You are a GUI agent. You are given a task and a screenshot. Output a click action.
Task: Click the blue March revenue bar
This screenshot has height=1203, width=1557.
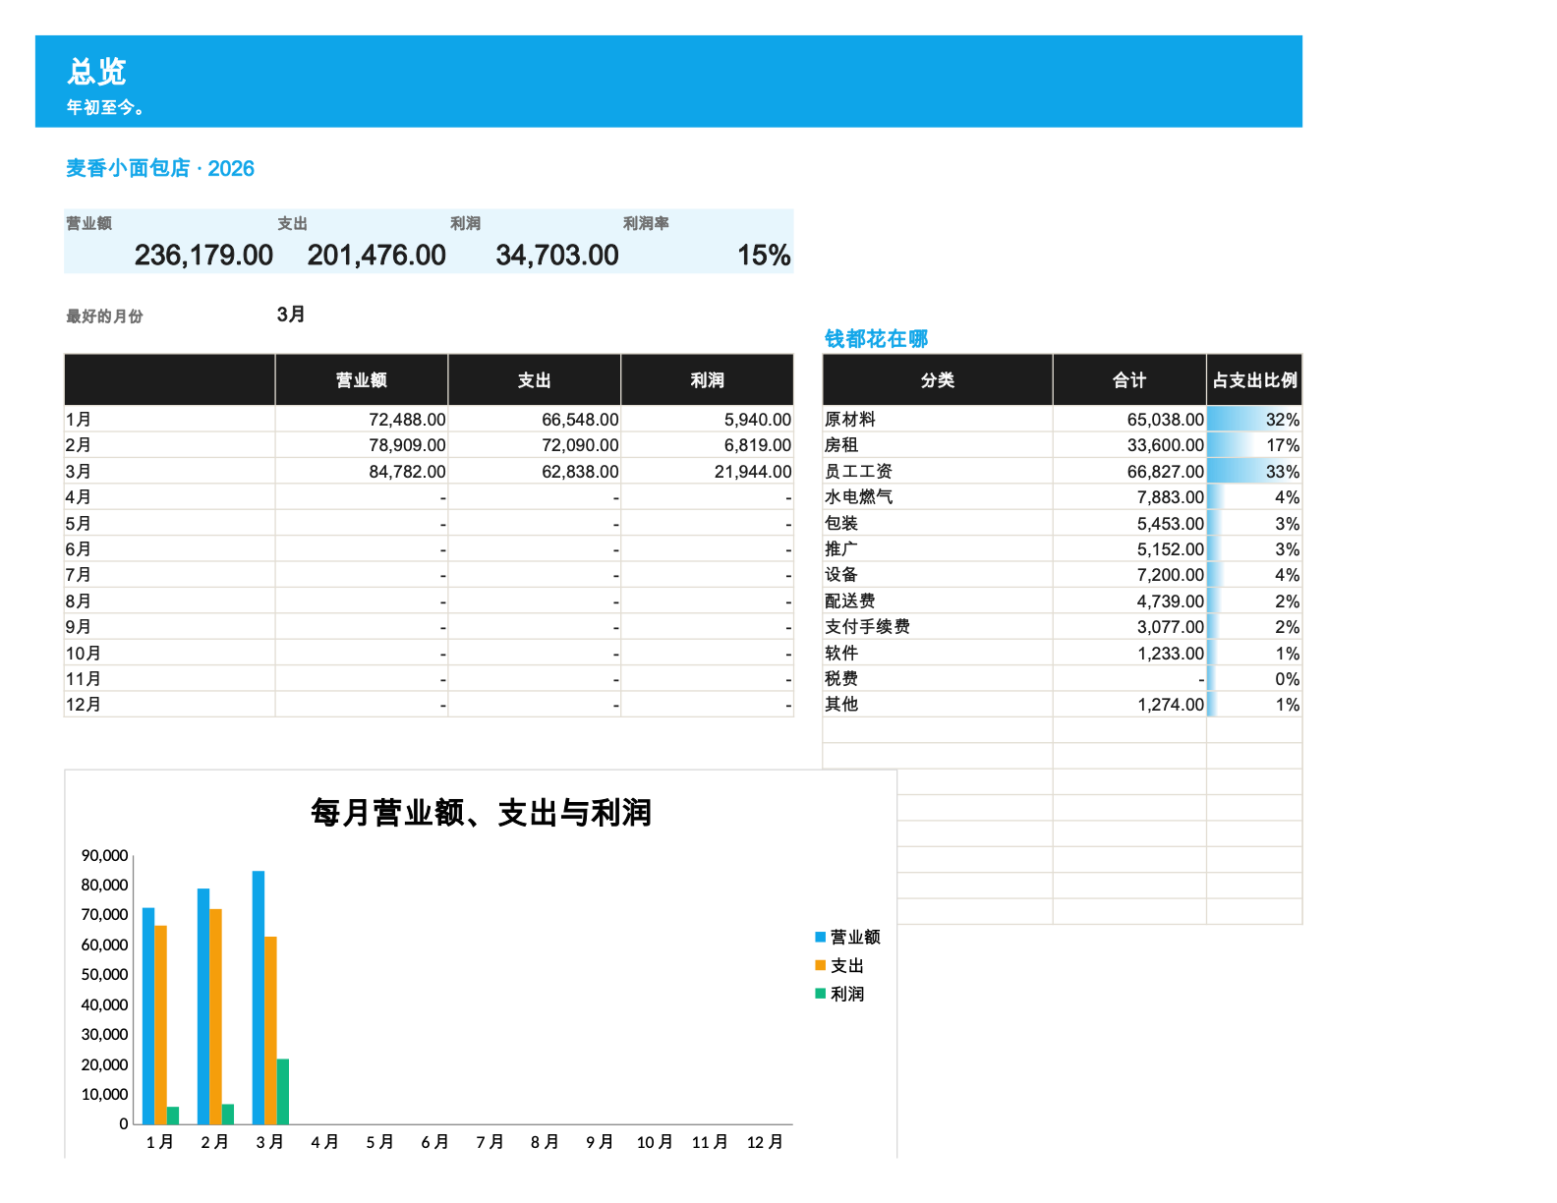[259, 998]
